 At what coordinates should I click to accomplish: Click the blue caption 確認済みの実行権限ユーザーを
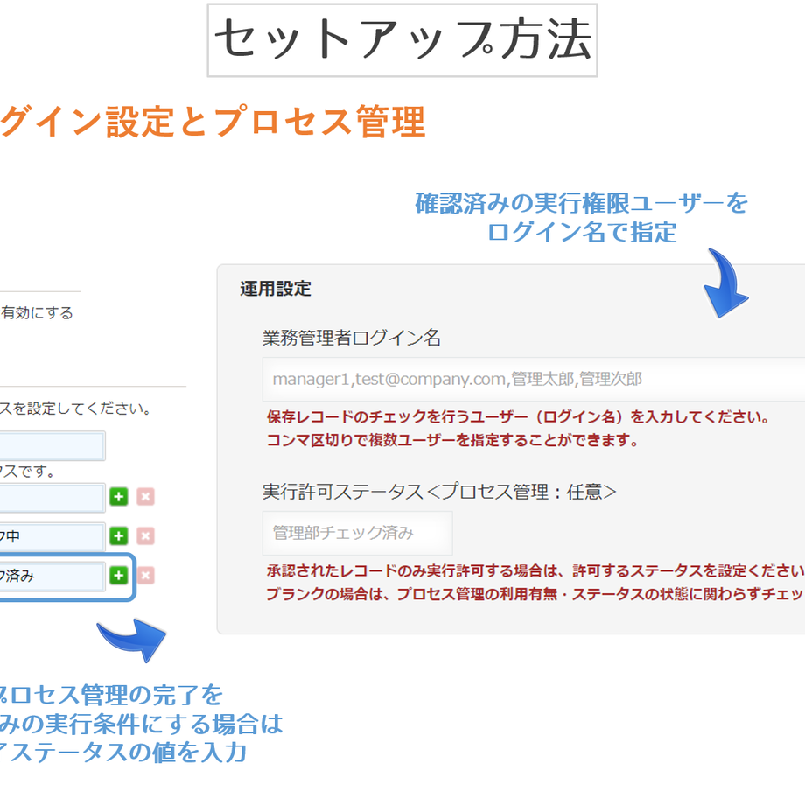[x=581, y=203]
